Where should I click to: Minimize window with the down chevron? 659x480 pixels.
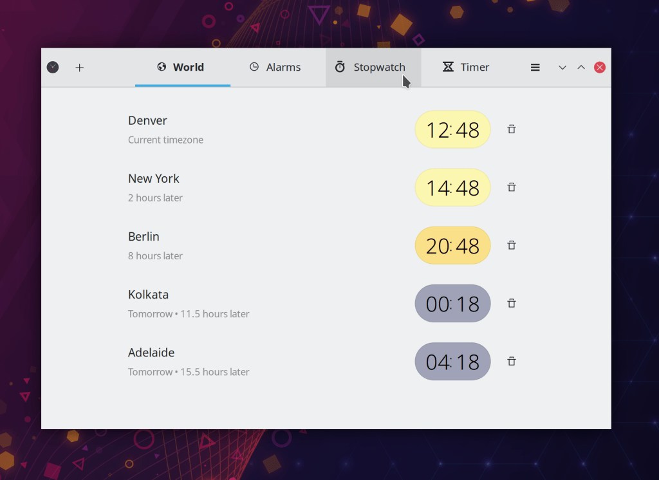(562, 68)
